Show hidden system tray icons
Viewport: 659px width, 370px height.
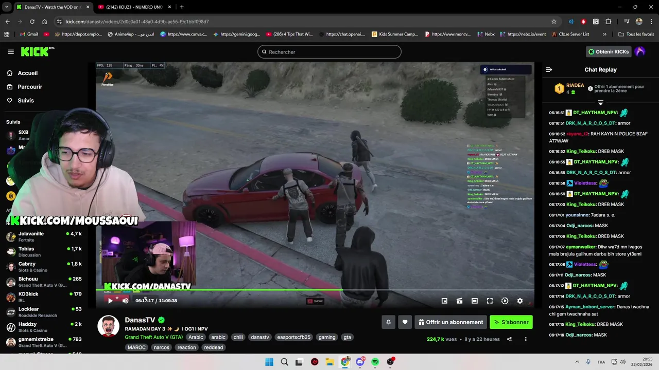click(577, 362)
